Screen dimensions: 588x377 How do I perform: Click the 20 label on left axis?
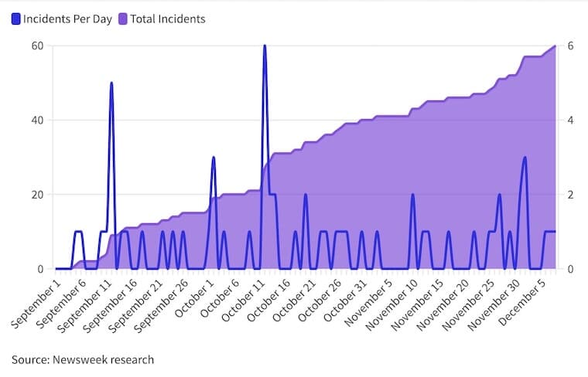[x=36, y=195]
